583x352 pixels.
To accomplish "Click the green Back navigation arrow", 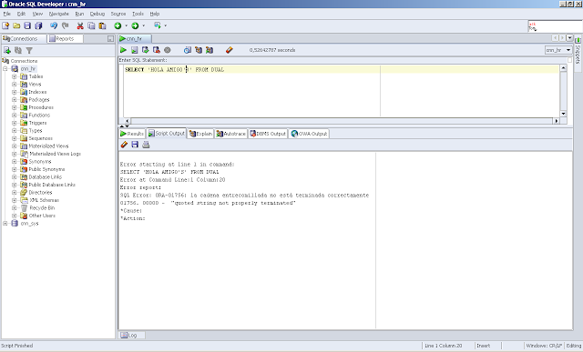I will pos(118,25).
